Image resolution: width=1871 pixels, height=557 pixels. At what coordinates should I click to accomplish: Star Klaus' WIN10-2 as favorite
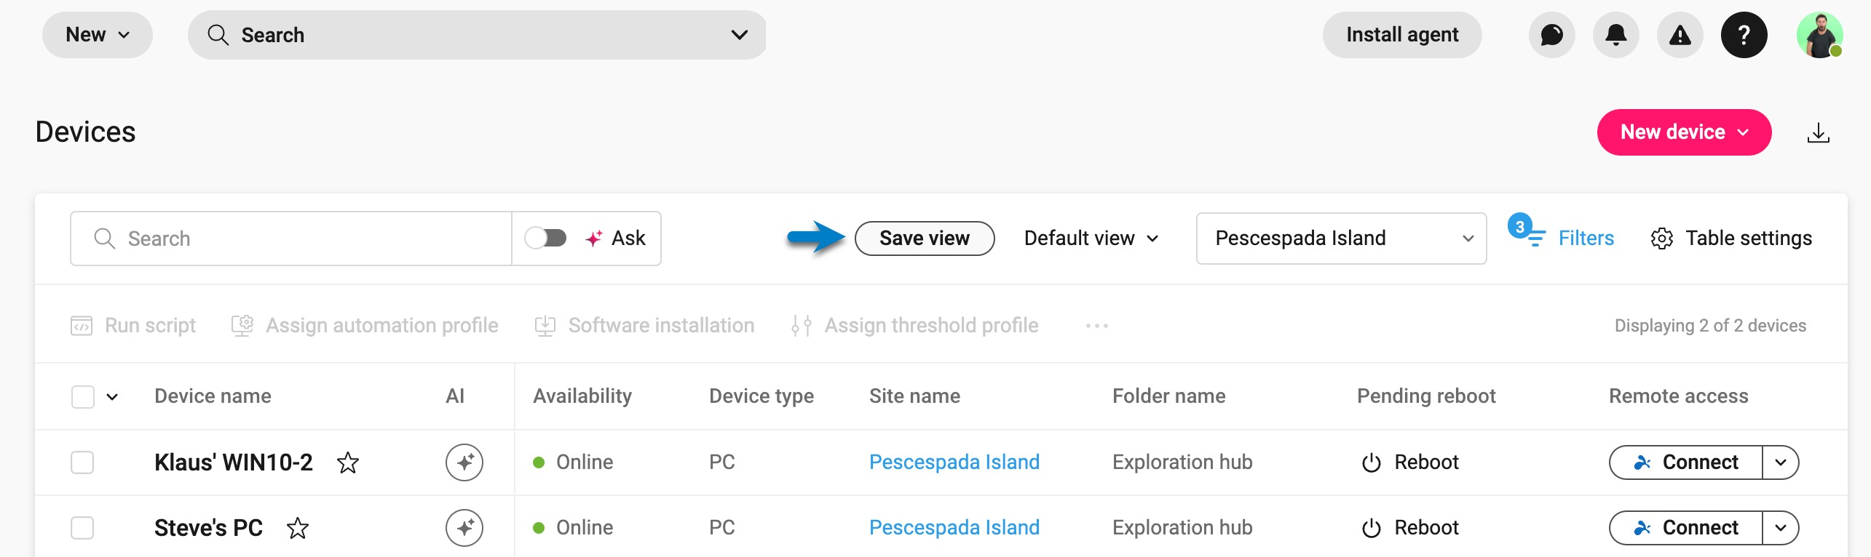(348, 462)
